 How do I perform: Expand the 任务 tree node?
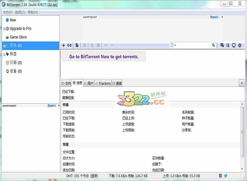(4, 46)
